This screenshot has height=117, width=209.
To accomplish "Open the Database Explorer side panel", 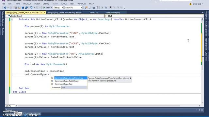I will tap(3, 19).
